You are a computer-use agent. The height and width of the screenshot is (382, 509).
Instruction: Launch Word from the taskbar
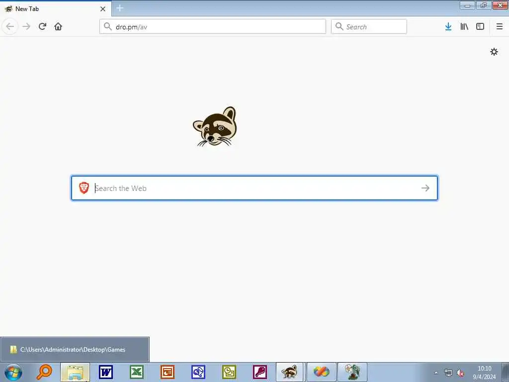pos(106,372)
